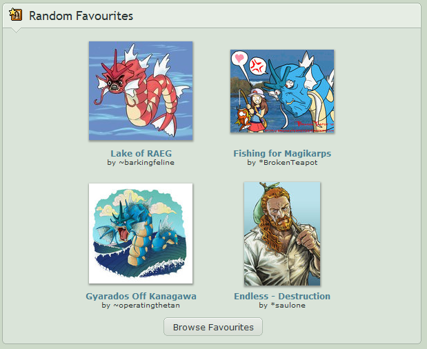Follow the Lake of RAEG title link
Image resolution: width=427 pixels, height=349 pixels.
coord(141,153)
